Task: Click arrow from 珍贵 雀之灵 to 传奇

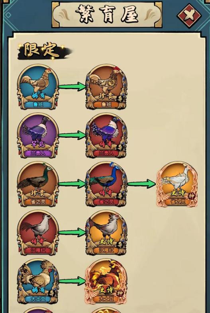Action: tap(72, 184)
